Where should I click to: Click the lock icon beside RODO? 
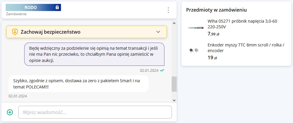(x=57, y=7)
